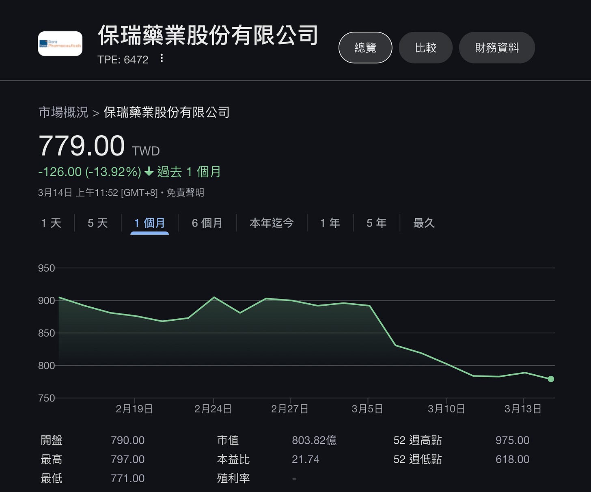Click the 779.00 current price value
The height and width of the screenshot is (492, 591).
pyautogui.click(x=82, y=146)
